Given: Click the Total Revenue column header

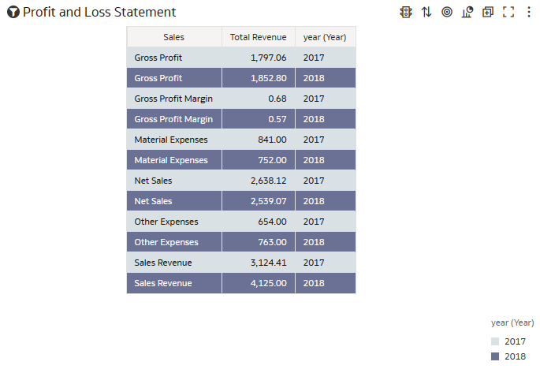Looking at the screenshot, I should click(259, 37).
